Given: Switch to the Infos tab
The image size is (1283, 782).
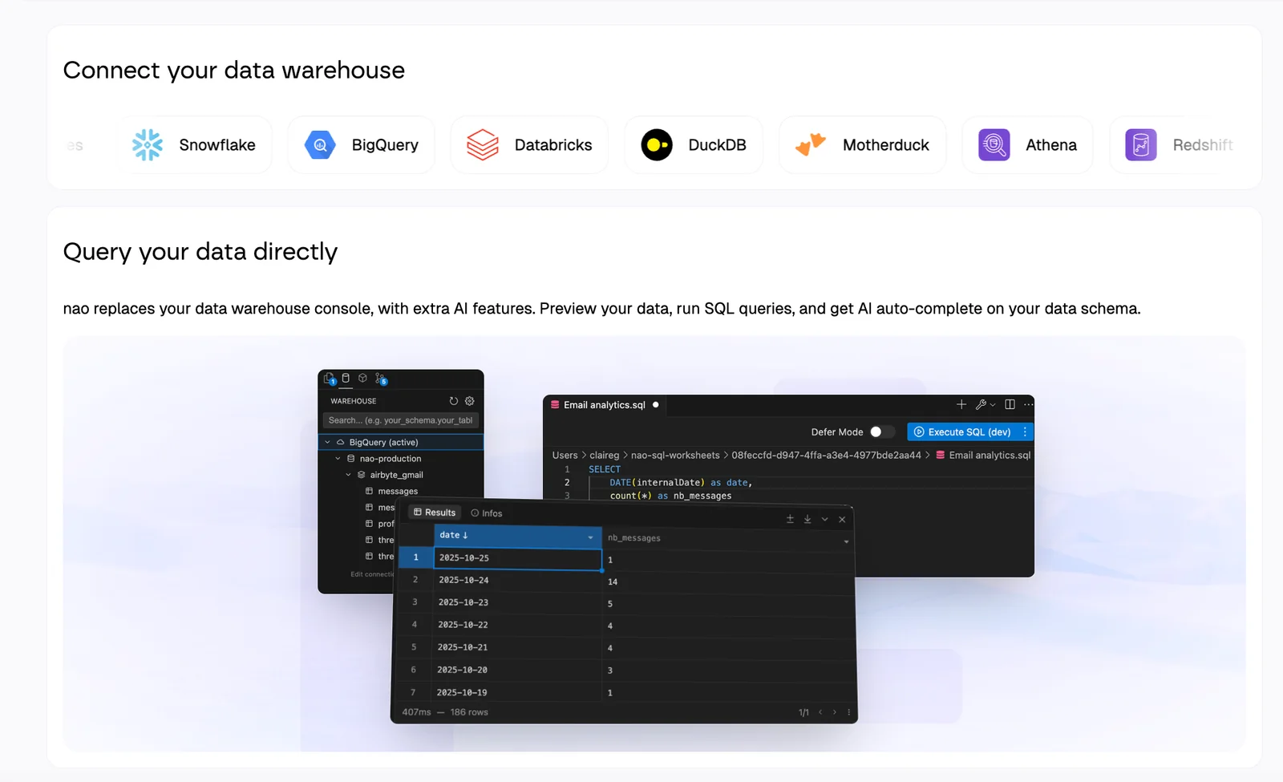Looking at the screenshot, I should click(487, 513).
